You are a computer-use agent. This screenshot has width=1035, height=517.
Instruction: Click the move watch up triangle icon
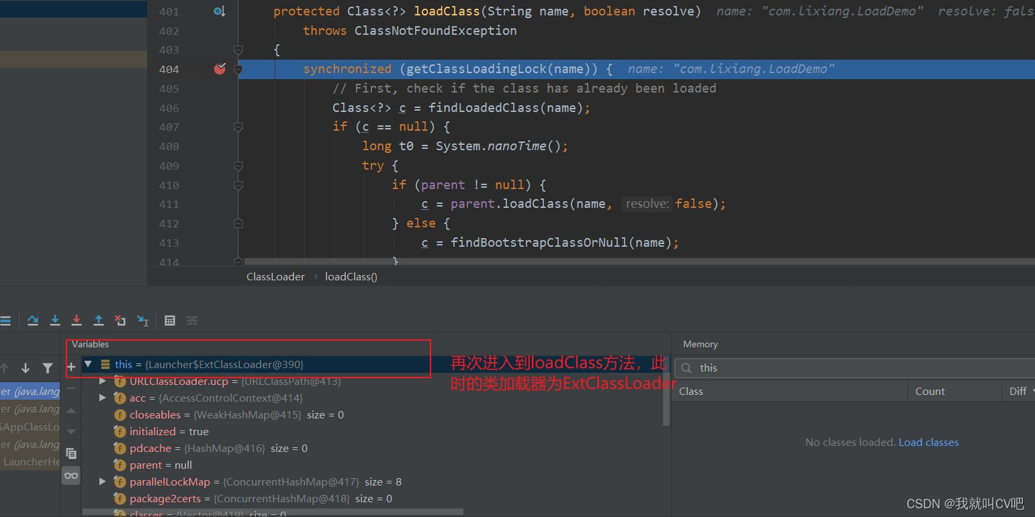[71, 410]
